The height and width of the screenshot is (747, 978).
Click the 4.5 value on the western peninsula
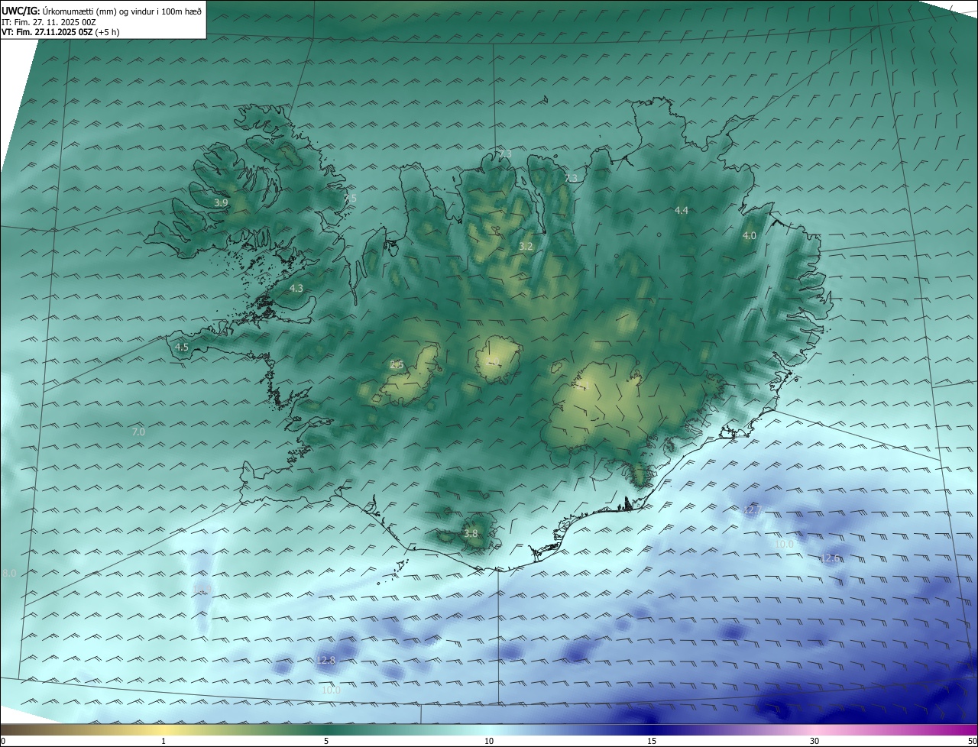(x=182, y=347)
